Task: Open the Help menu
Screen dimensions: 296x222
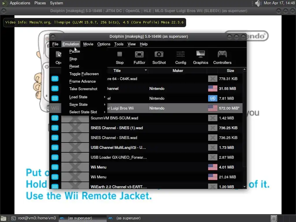Action: pos(144,44)
